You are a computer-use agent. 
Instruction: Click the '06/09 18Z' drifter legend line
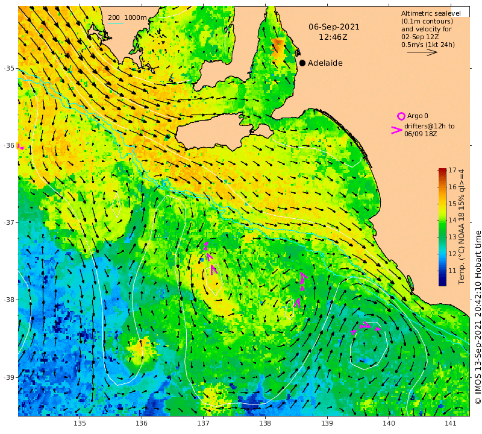[421, 134]
